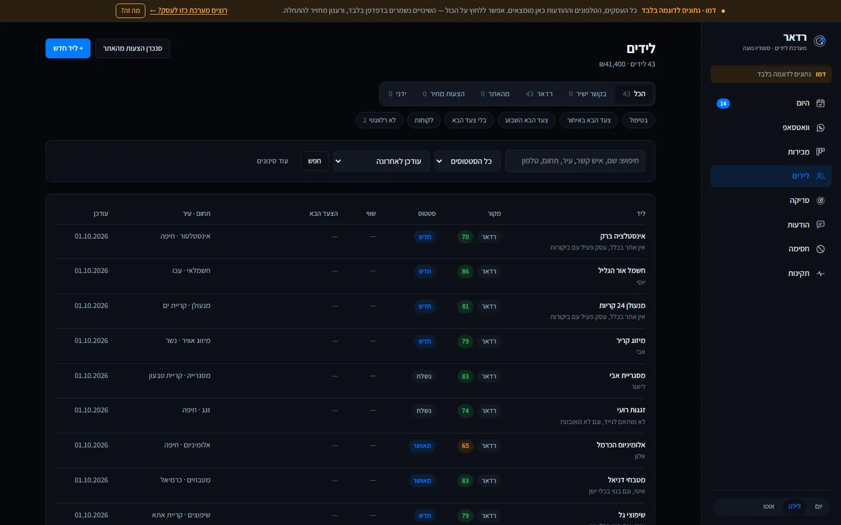The width and height of the screenshot is (841, 525).
Task: Open the סריקה scan icon in the sidebar
Action: (821, 201)
